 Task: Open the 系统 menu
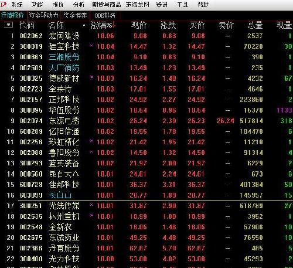[17, 4]
